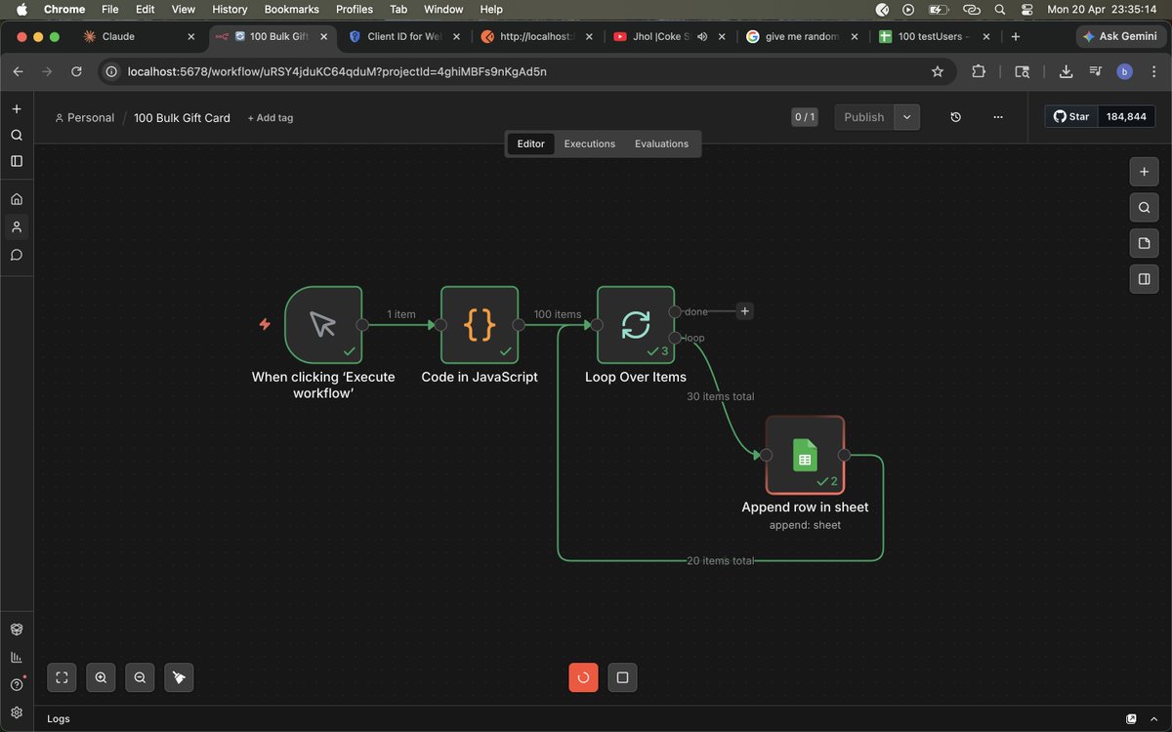
Task: Switch to the Executions tab
Action: 590,143
